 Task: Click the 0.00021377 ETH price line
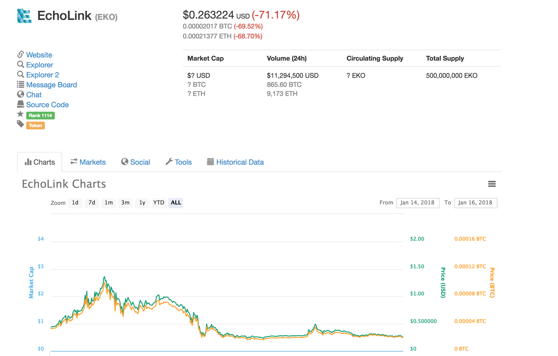(223, 36)
